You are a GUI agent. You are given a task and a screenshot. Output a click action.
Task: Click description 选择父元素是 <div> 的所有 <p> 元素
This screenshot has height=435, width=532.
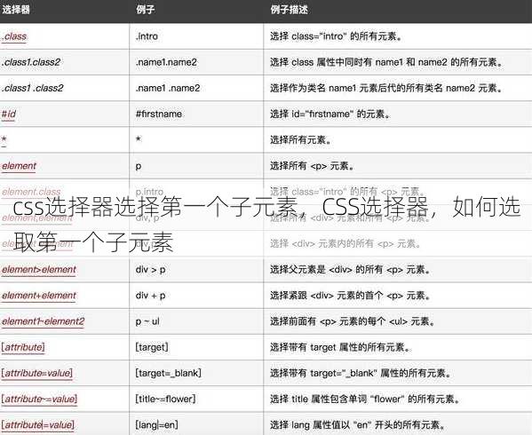(x=350, y=270)
